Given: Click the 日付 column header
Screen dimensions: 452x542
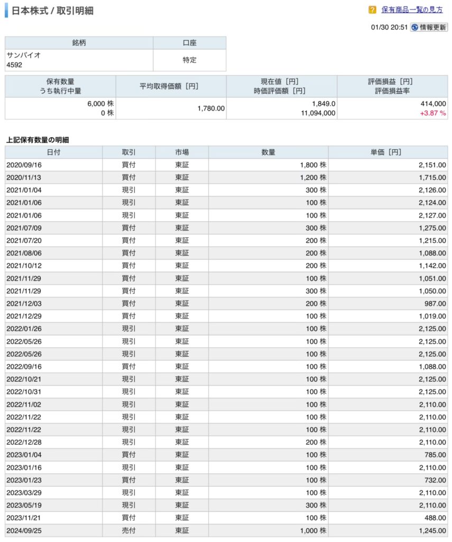Looking at the screenshot, I should pyautogui.click(x=53, y=152).
